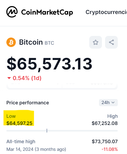Open the 24h timeframe dropdown
The width and height of the screenshot is (127, 154).
[x=108, y=102]
